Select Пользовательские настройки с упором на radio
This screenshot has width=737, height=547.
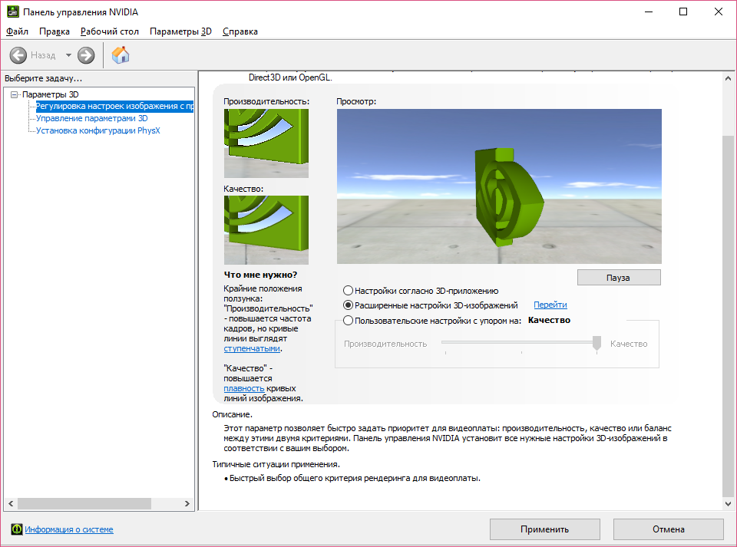coord(348,321)
